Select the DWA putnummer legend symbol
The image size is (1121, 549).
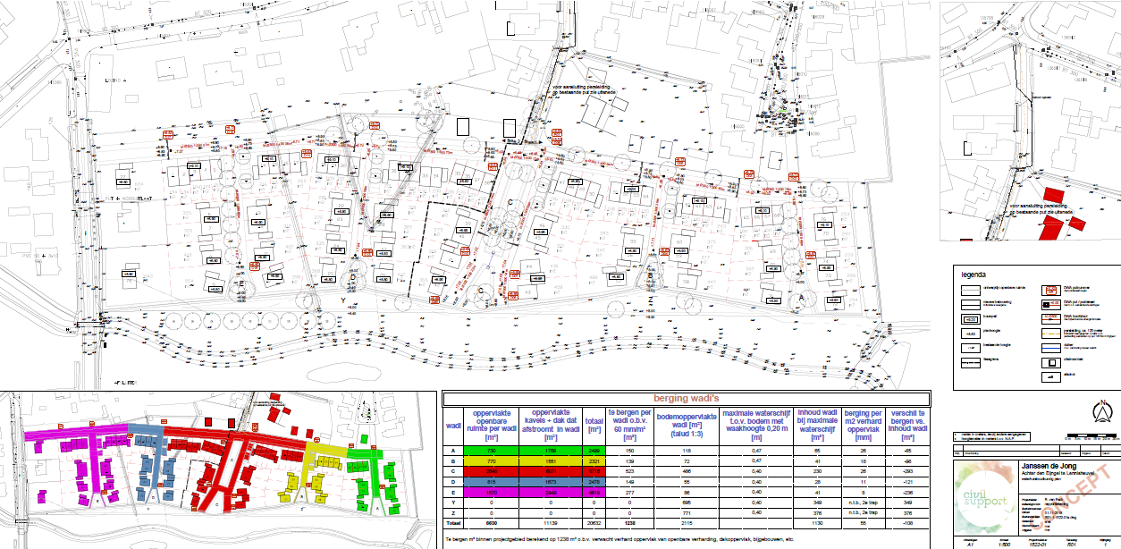(1051, 289)
